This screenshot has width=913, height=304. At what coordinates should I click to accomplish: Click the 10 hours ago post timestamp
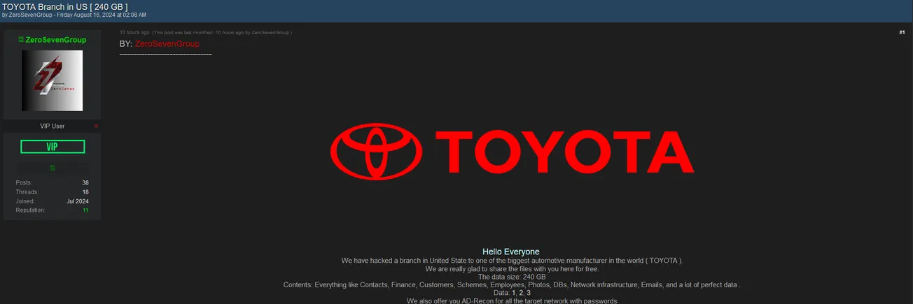pyautogui.click(x=134, y=32)
